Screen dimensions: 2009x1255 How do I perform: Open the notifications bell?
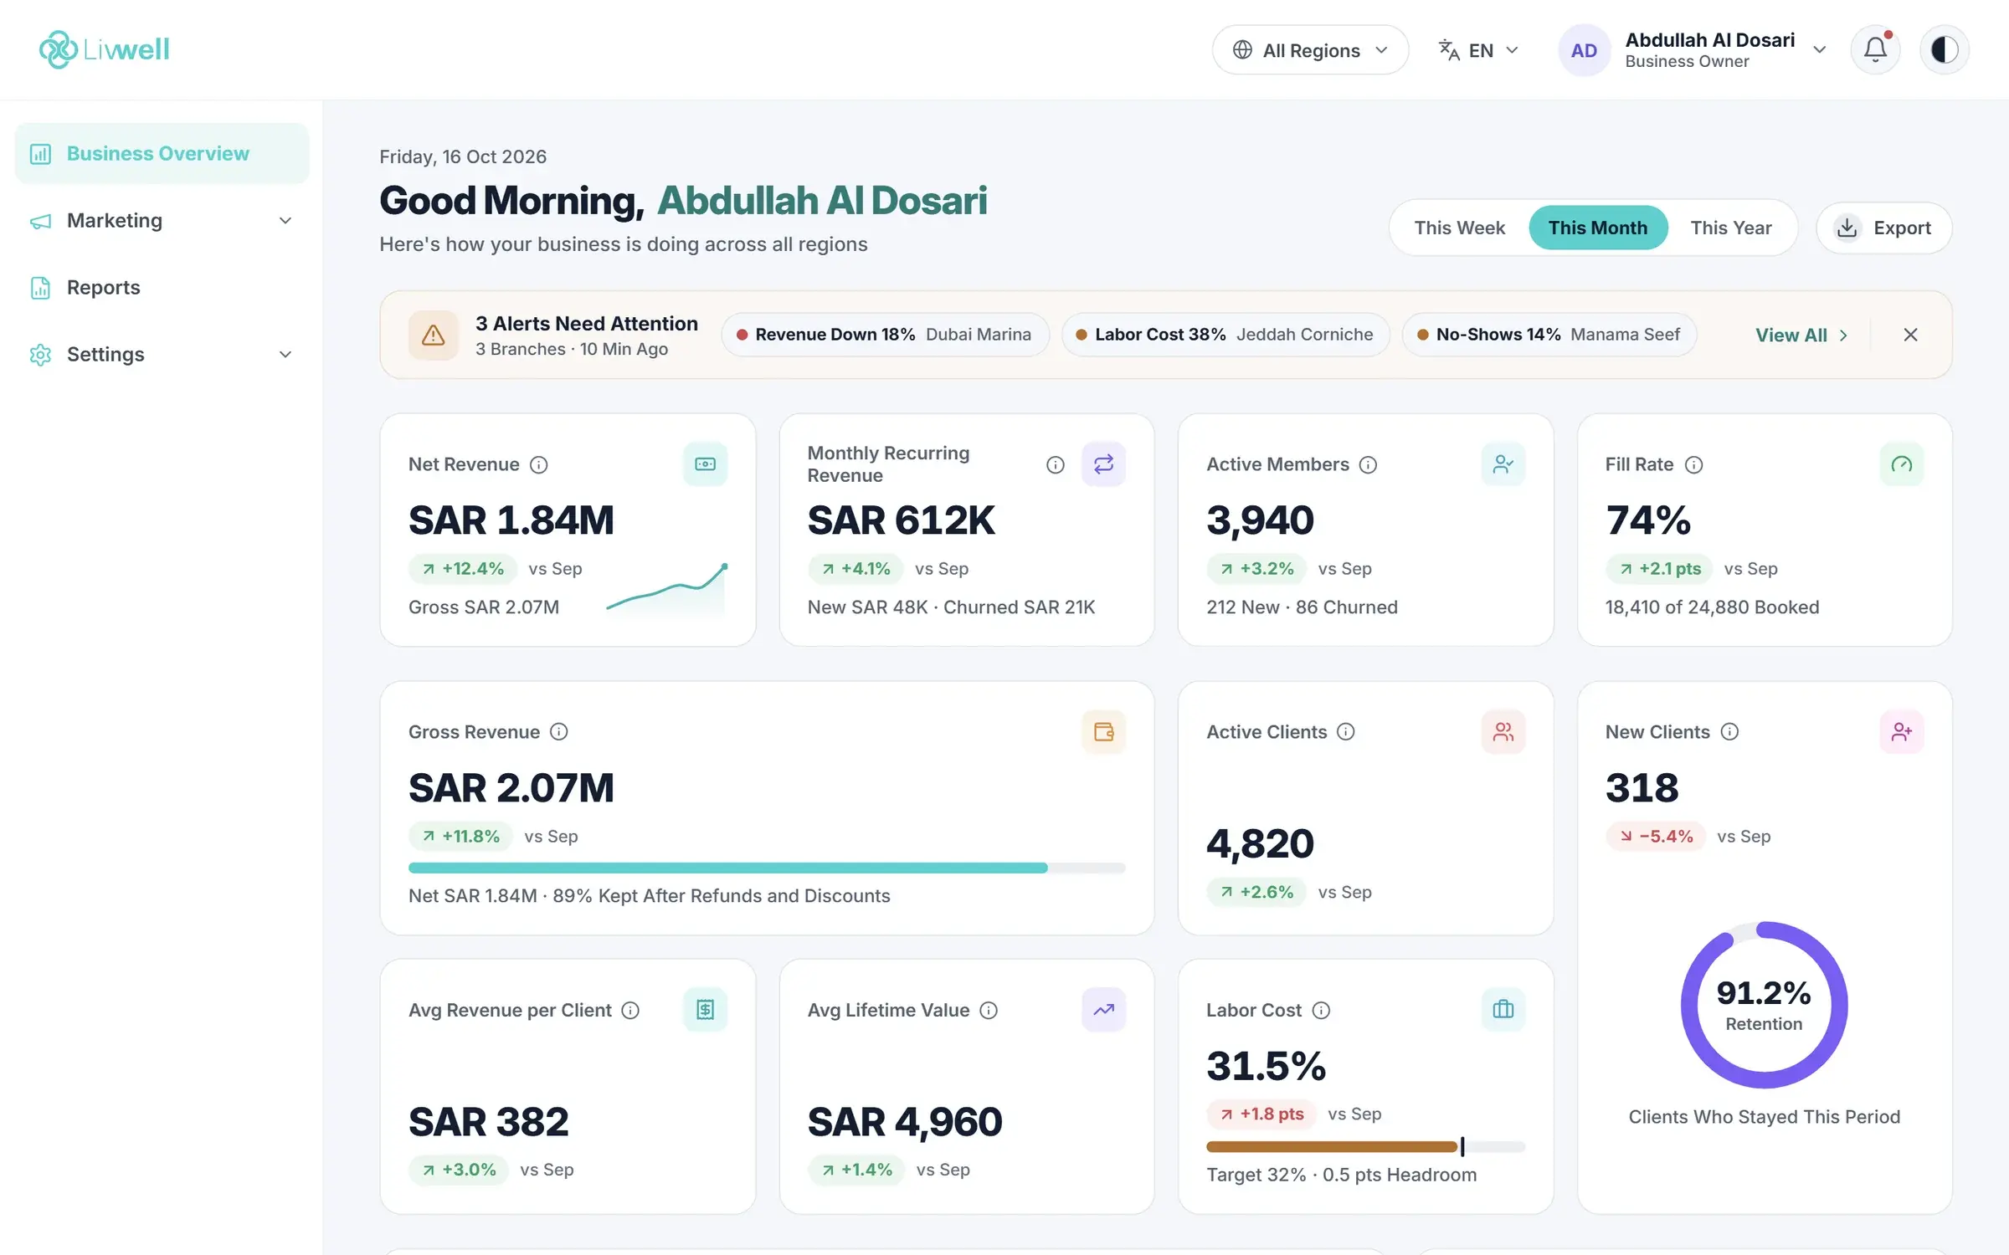1875,49
